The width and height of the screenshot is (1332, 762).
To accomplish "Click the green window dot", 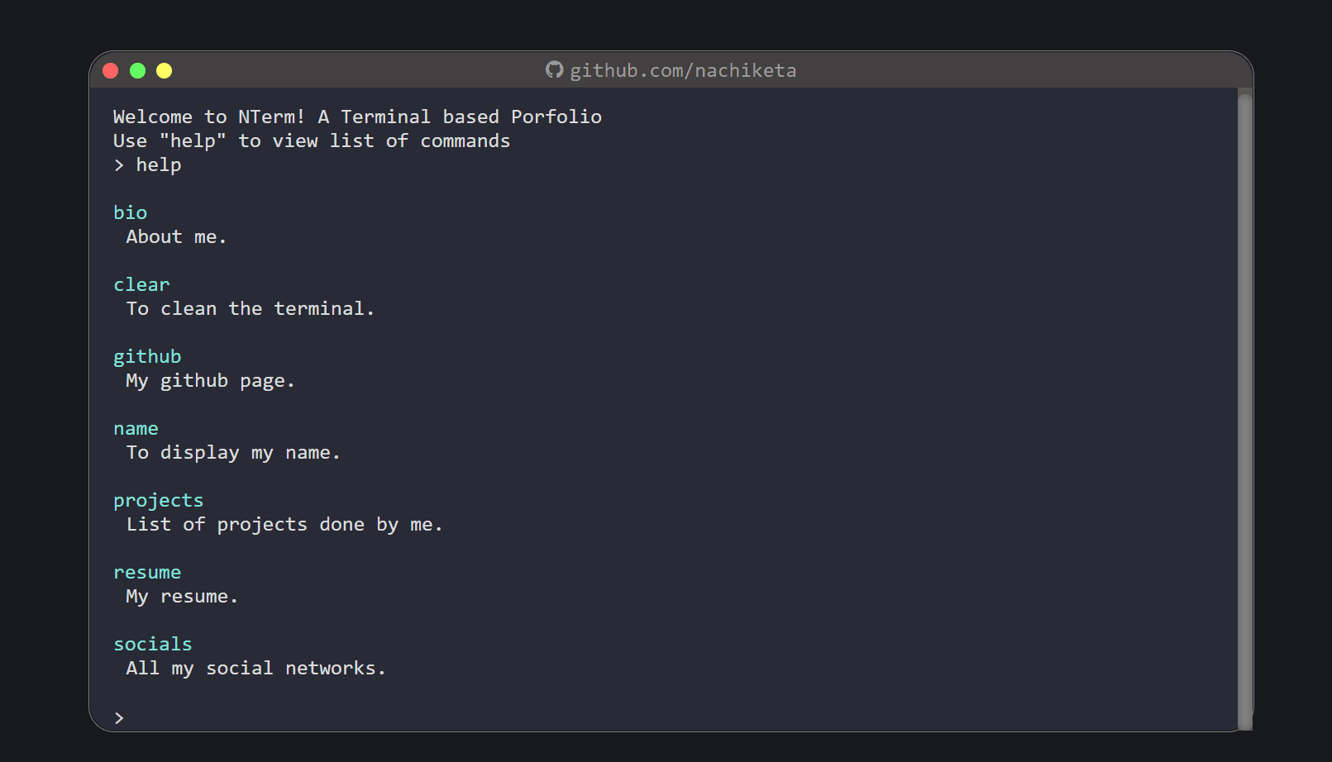I will click(x=138, y=71).
